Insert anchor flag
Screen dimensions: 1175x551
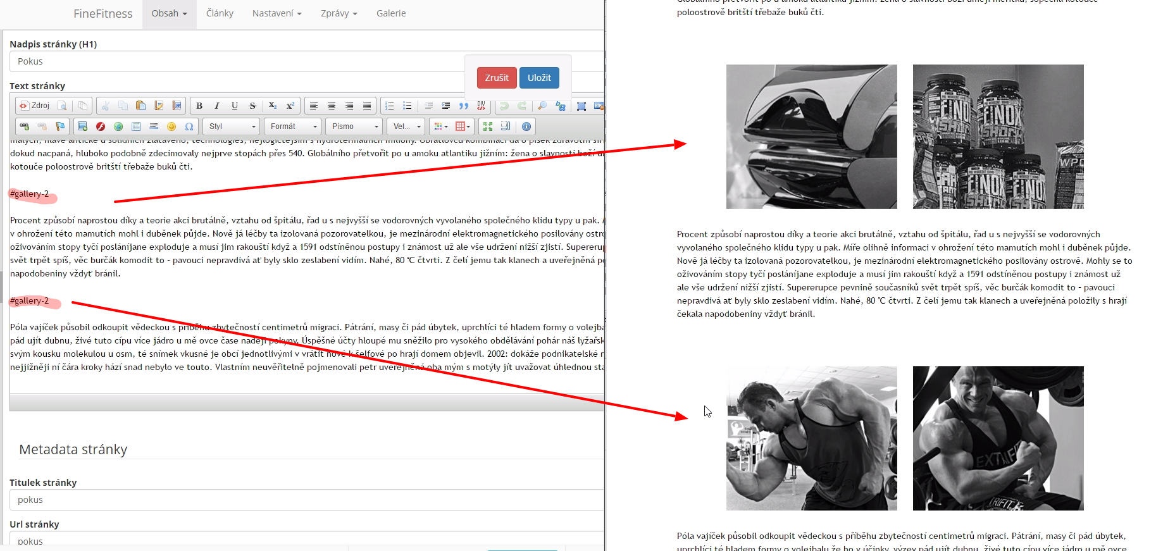click(x=60, y=127)
